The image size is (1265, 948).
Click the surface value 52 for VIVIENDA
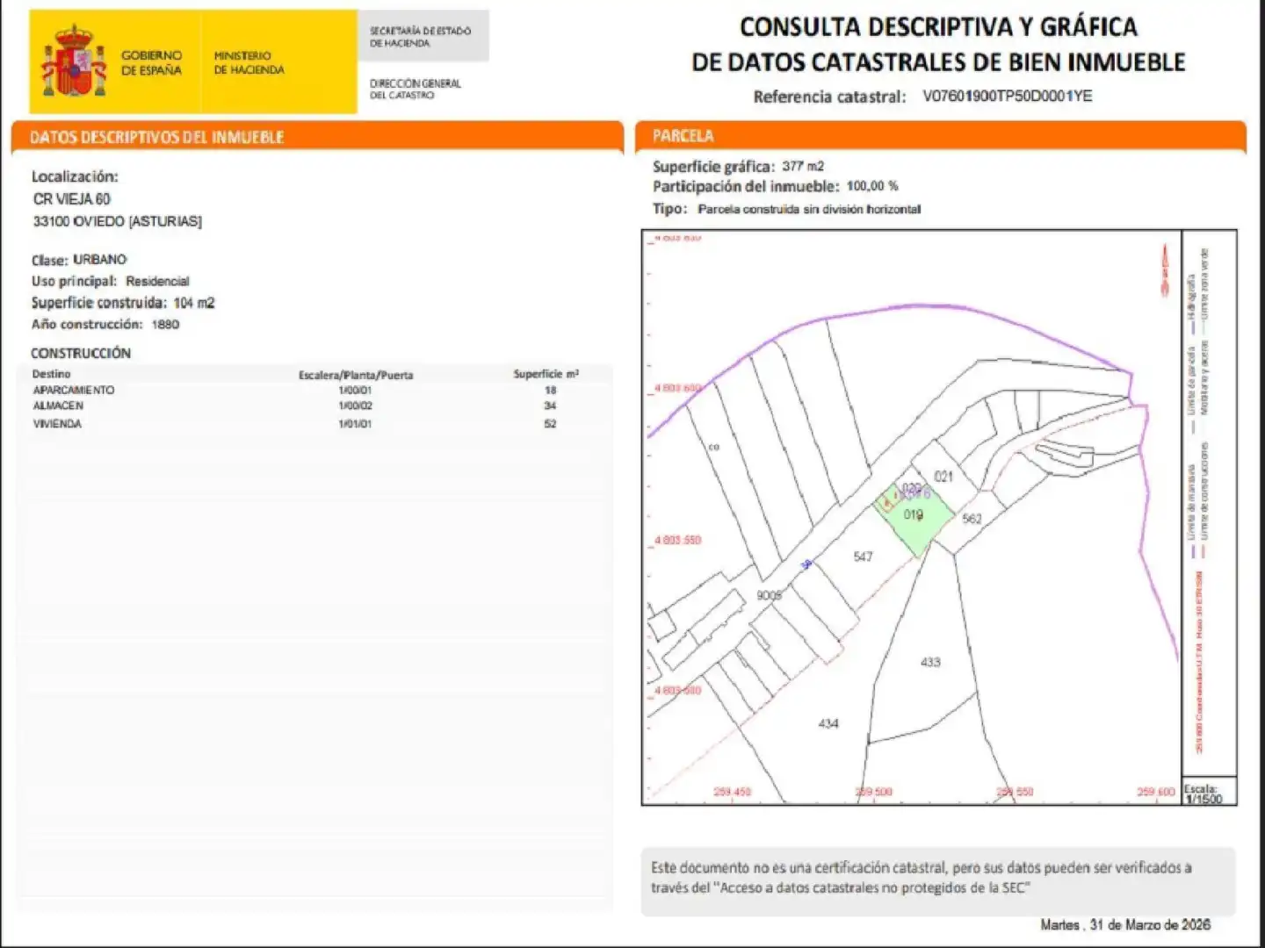[x=550, y=424]
